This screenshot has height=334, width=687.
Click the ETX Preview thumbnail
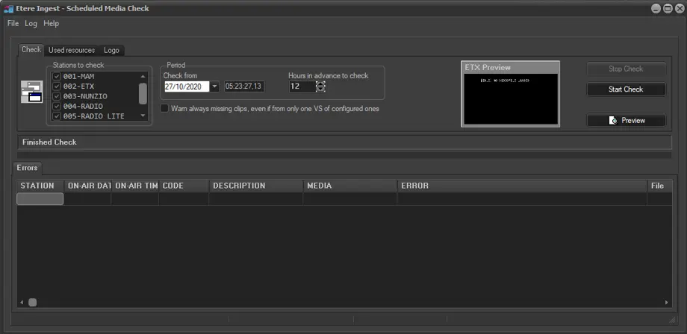point(510,99)
